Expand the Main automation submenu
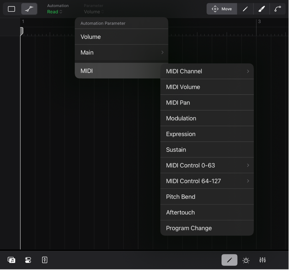Image resolution: width=289 pixels, height=270 pixels. (x=121, y=52)
